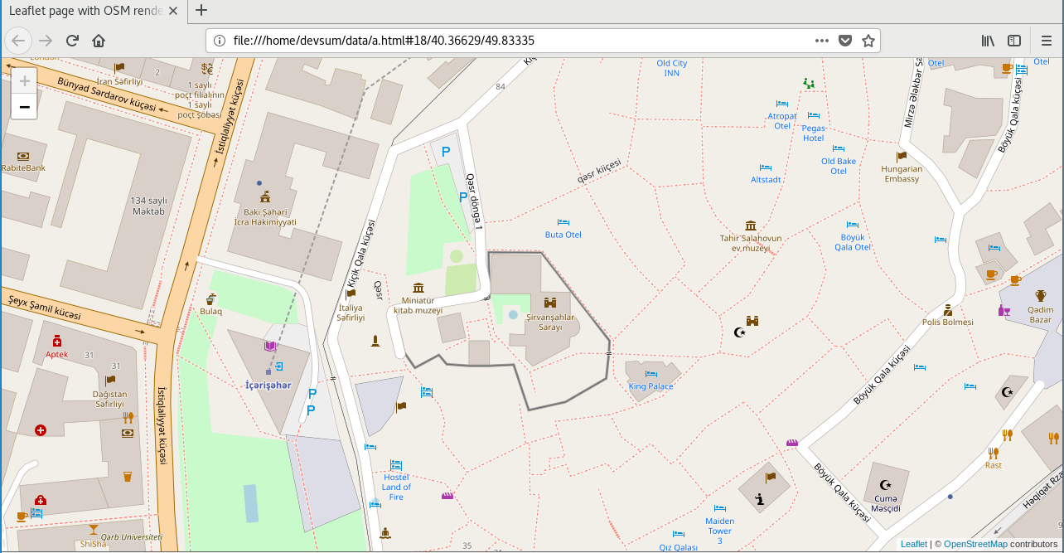
Task: Click the ShiSha cocktail bar icon
Action: pyautogui.click(x=94, y=528)
